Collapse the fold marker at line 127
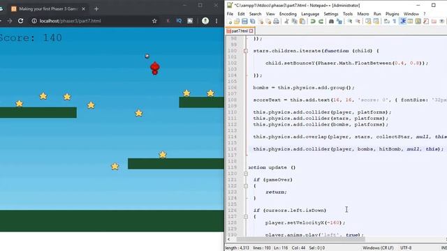The image size is (447, 251). tap(246, 217)
